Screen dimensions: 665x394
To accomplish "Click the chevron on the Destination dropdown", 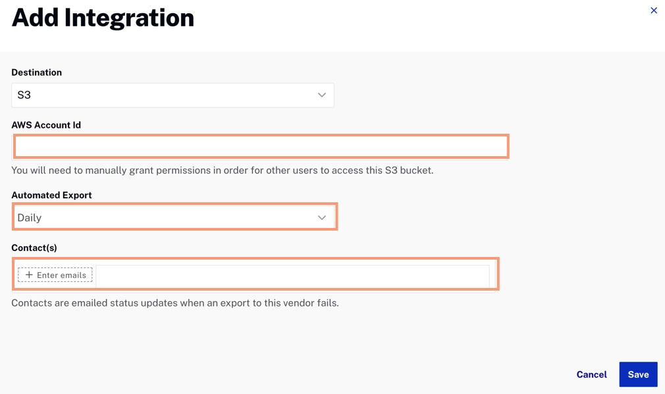I will (322, 95).
